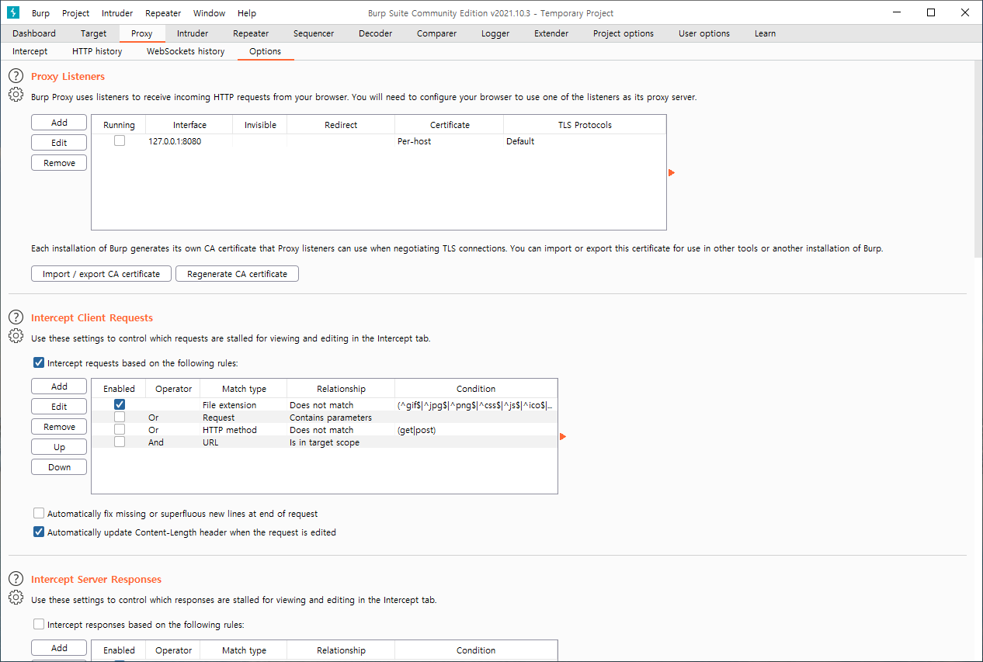The width and height of the screenshot is (983, 662).
Task: Enable the URL in target scope rule
Action: pos(119,442)
